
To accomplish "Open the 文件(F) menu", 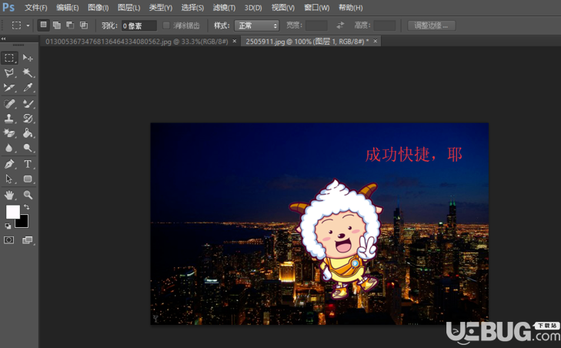I will 35,8.
